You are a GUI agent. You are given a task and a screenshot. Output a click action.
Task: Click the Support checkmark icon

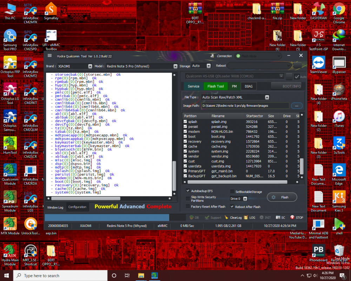213,217
